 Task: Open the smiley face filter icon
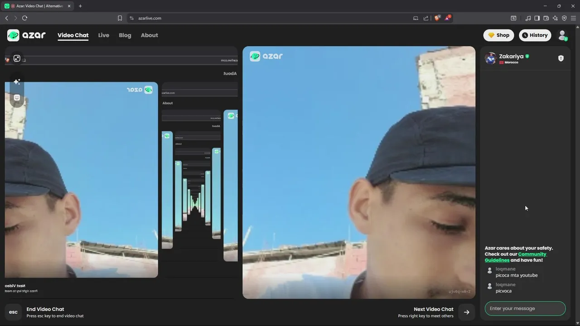point(17,97)
